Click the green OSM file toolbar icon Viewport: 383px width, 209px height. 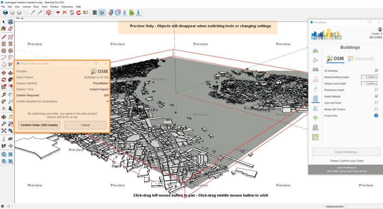(x=131, y=13)
